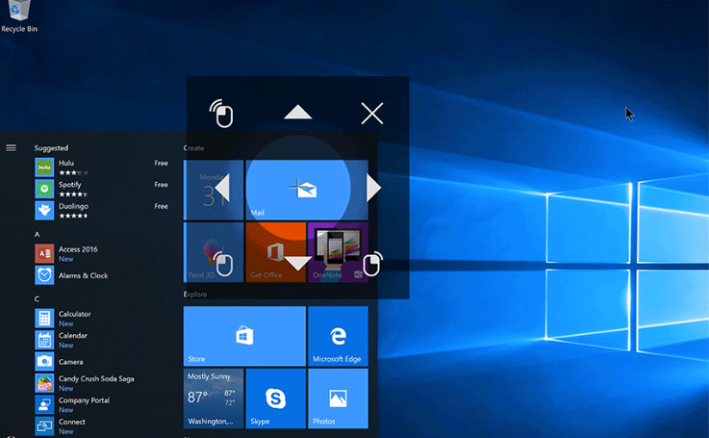This screenshot has width=709, height=438.
Task: Open the Recycle Bin on desktop
Action: pos(19,17)
